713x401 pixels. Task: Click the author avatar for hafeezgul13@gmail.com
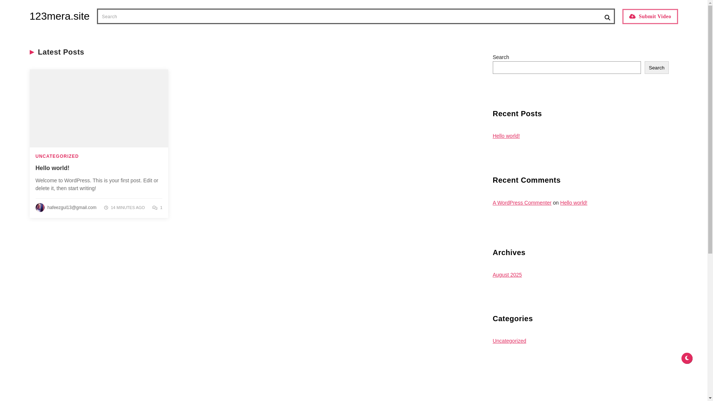coord(40,208)
